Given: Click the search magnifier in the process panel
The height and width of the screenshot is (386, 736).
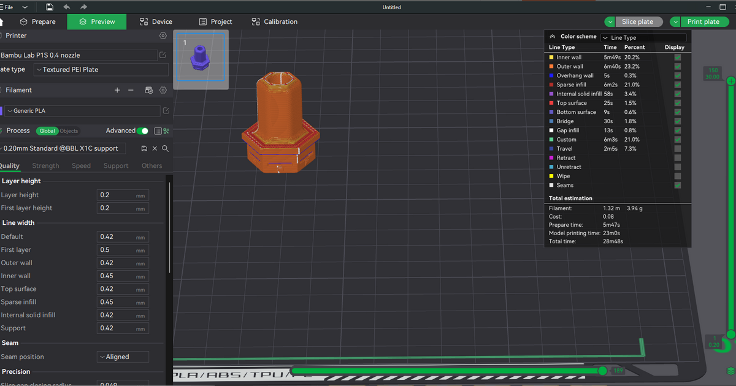Looking at the screenshot, I should pyautogui.click(x=164, y=148).
